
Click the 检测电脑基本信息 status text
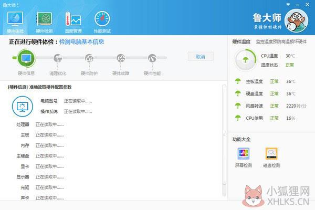tap(81, 42)
